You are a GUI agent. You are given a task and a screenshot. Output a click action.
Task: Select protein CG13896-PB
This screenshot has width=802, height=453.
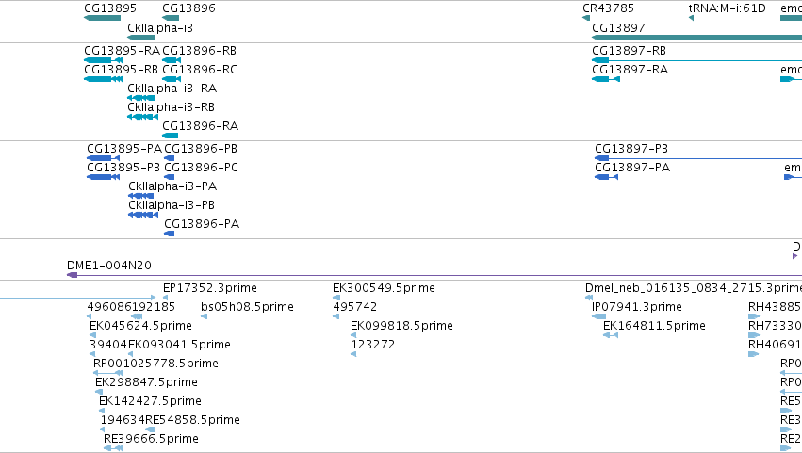click(x=201, y=149)
